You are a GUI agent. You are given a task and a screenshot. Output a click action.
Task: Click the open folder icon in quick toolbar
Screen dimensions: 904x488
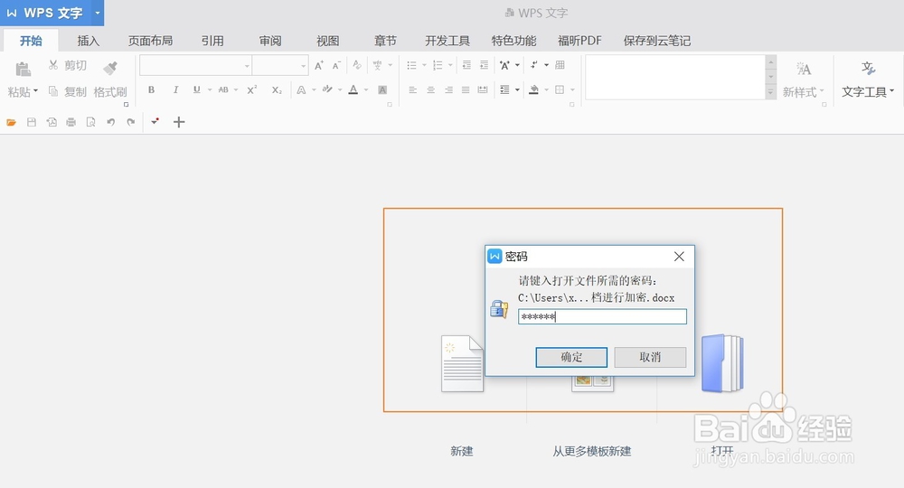click(11, 122)
